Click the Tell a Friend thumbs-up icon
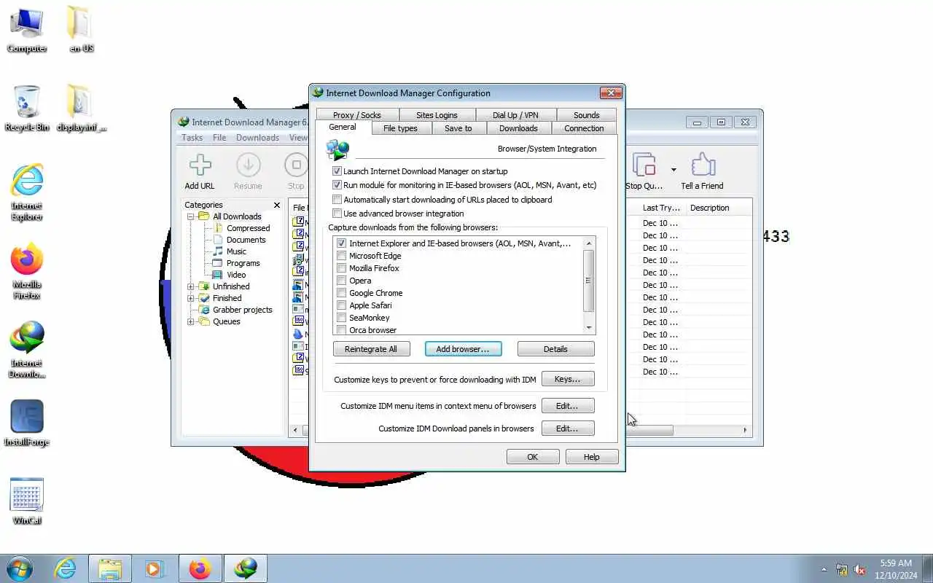 [703, 165]
